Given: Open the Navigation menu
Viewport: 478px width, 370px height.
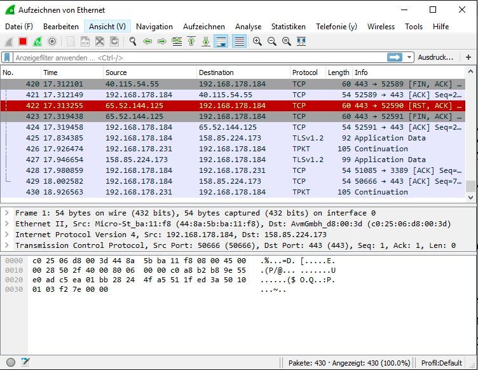Looking at the screenshot, I should coord(154,27).
